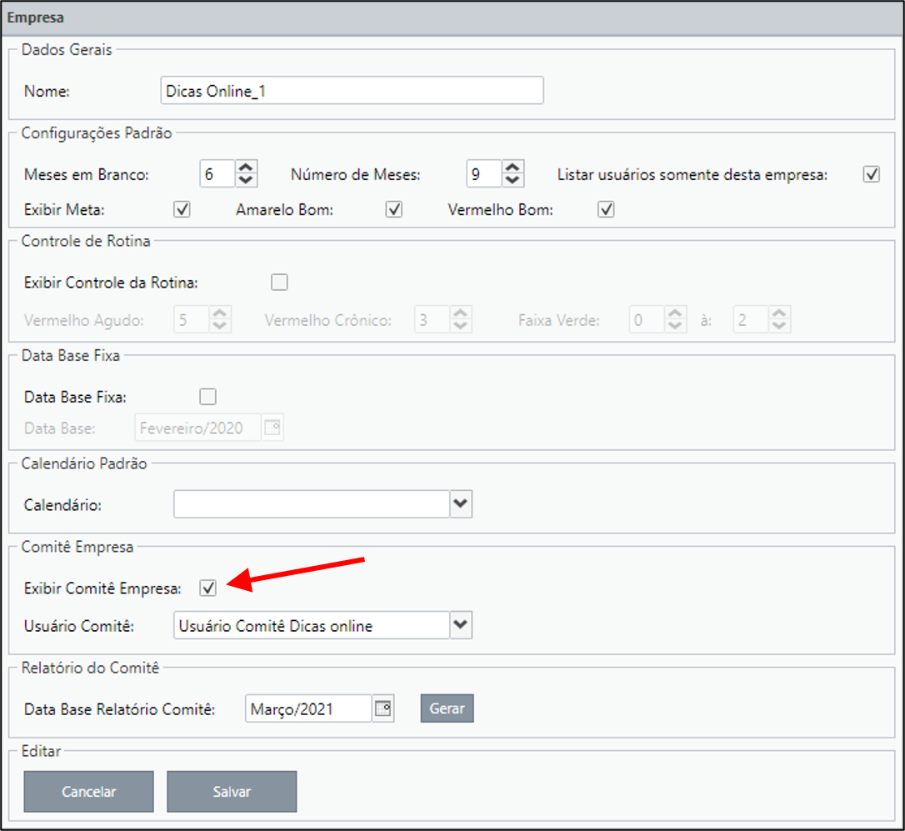This screenshot has height=831, width=905.
Task: Click the Número de Meses number field
Action: (484, 174)
